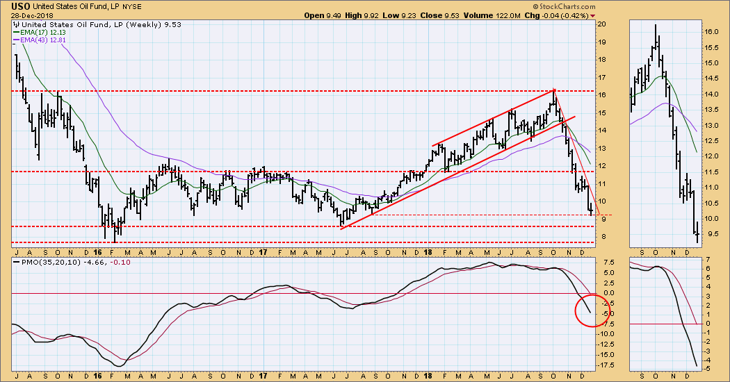The image size is (730, 382).
Task: Click the year 18 label under PMO panel
Action: pyautogui.click(x=428, y=376)
